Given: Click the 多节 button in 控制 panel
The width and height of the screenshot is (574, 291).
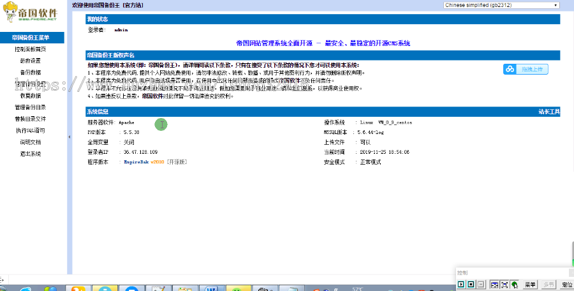Looking at the screenshot, I should coord(548,285).
